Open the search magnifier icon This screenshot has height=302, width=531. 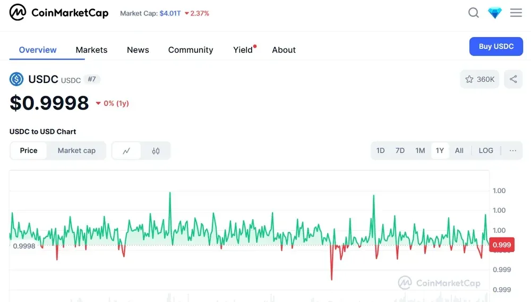(x=474, y=13)
